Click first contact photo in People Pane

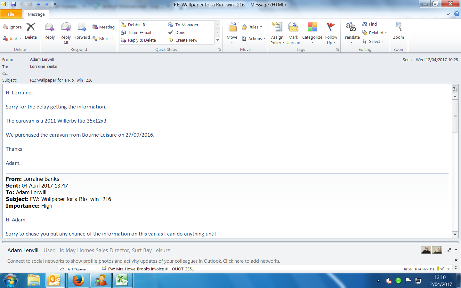[x=426, y=250]
